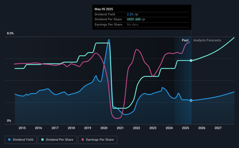Click the 2015 x-axis label
The width and height of the screenshot is (239, 148).
[22, 128]
